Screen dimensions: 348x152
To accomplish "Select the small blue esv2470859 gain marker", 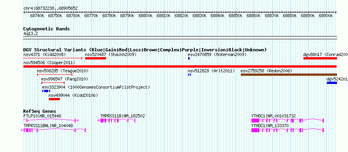I will [x=189, y=58].
